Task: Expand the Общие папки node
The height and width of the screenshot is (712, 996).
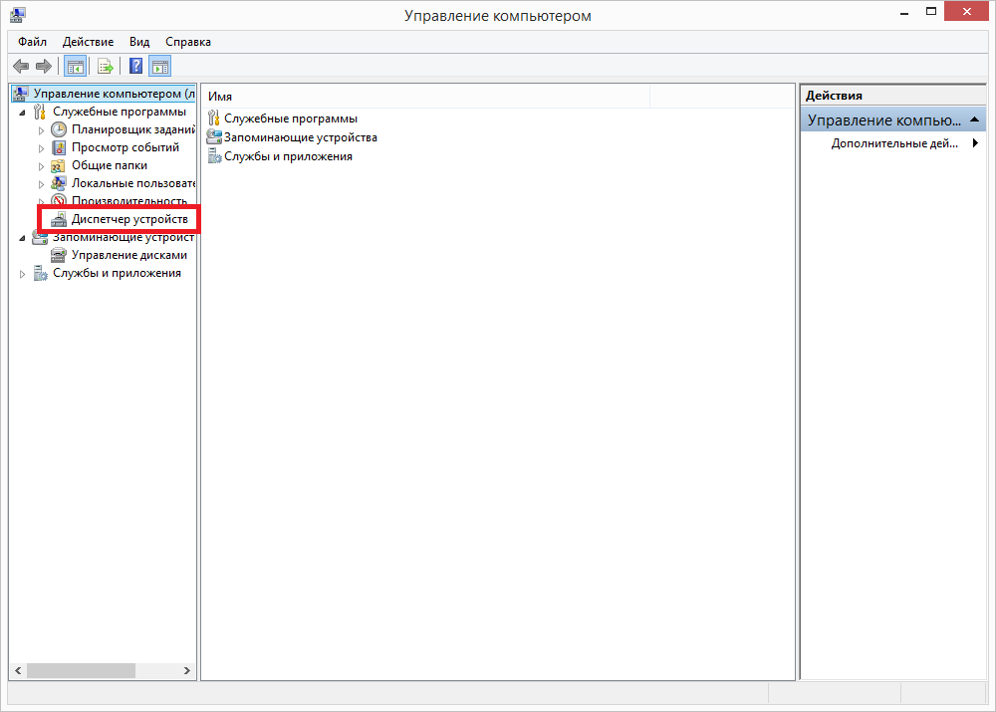Action: pyautogui.click(x=41, y=166)
